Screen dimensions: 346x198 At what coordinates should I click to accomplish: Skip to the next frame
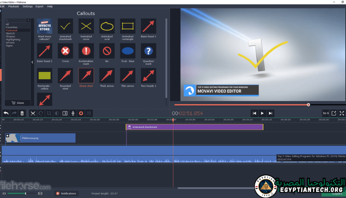click(x=270, y=113)
